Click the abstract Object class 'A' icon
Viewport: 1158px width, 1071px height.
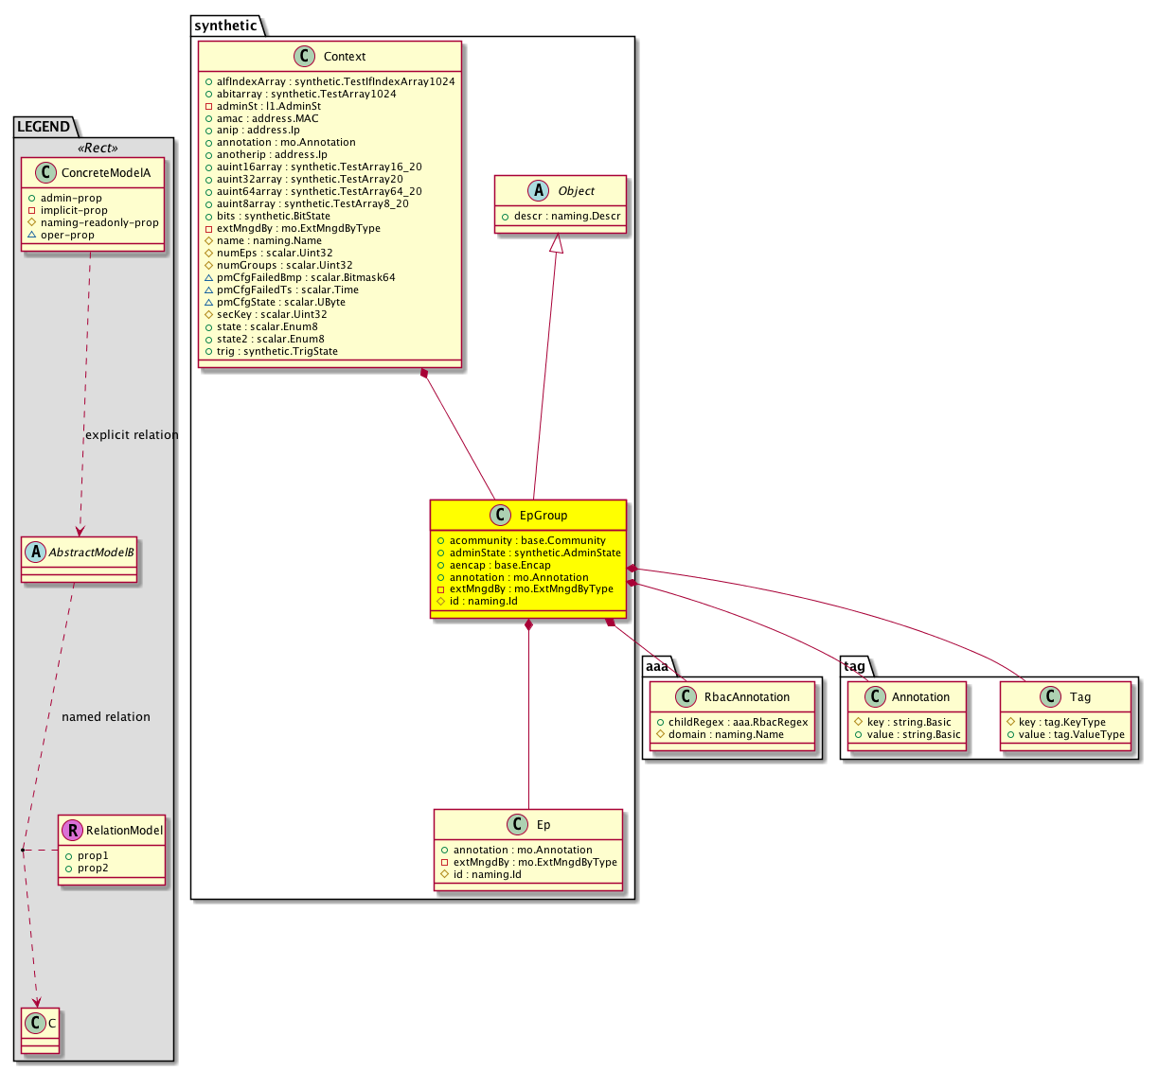[x=539, y=191]
